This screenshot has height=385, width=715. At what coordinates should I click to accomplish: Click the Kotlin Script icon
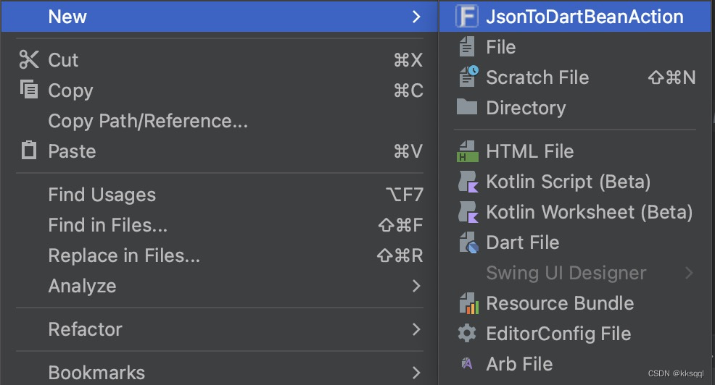468,182
